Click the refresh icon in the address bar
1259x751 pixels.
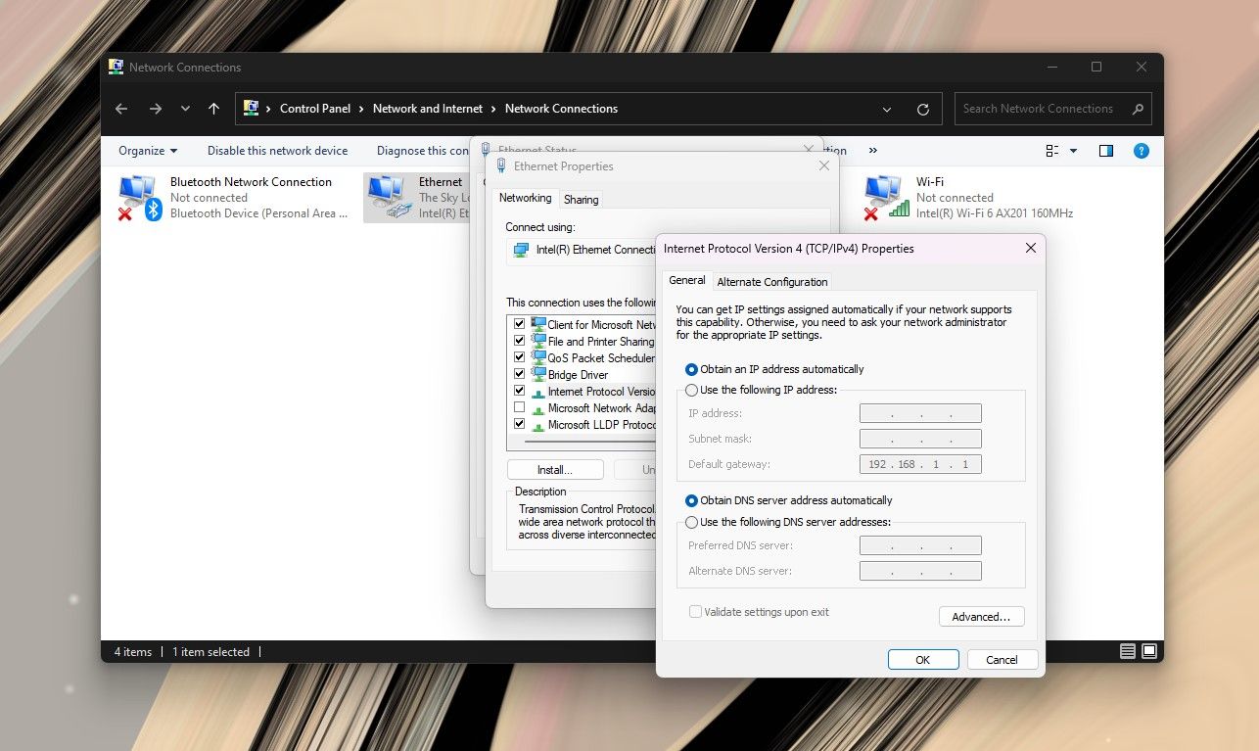coord(922,109)
